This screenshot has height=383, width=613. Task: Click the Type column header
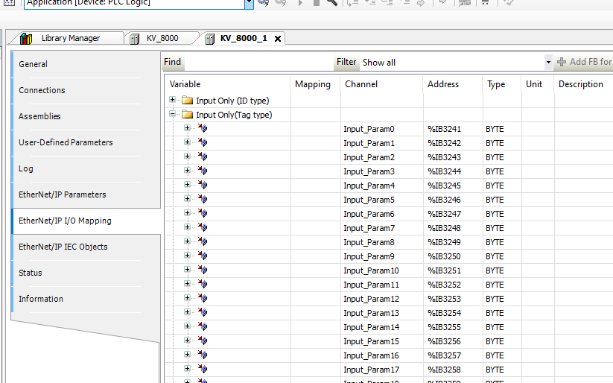coord(502,84)
